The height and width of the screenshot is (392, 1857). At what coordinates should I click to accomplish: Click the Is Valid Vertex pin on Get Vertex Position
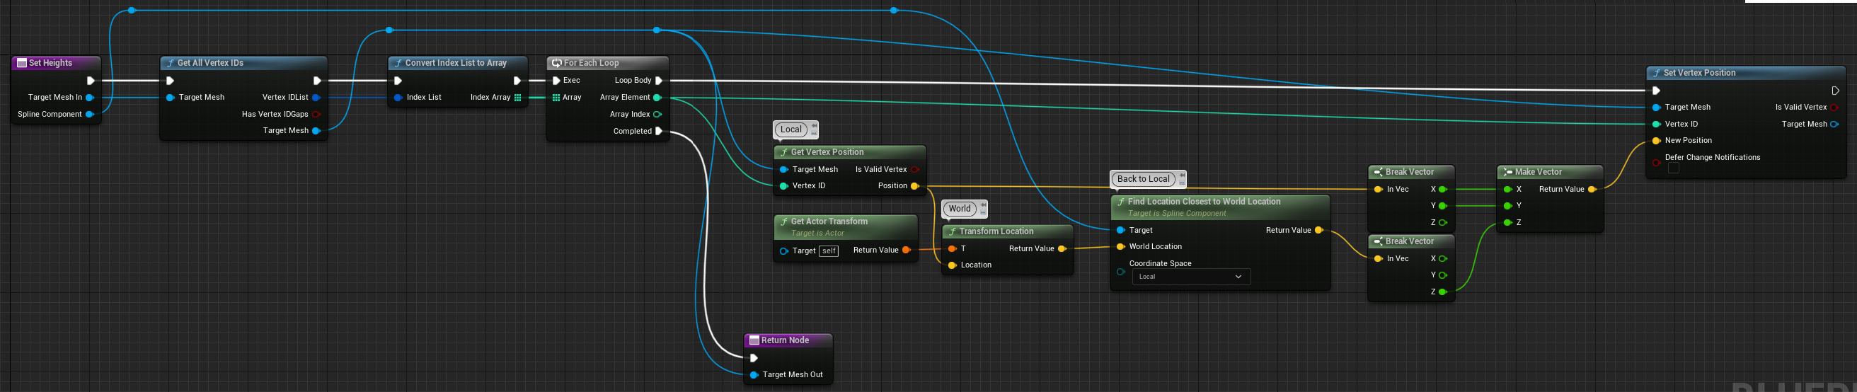[915, 170]
